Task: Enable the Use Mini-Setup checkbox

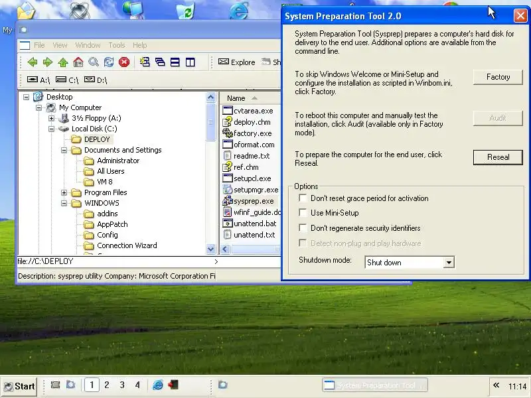Action: 303,212
